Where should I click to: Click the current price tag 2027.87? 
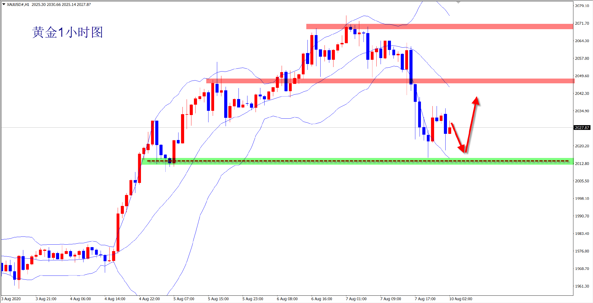point(582,128)
